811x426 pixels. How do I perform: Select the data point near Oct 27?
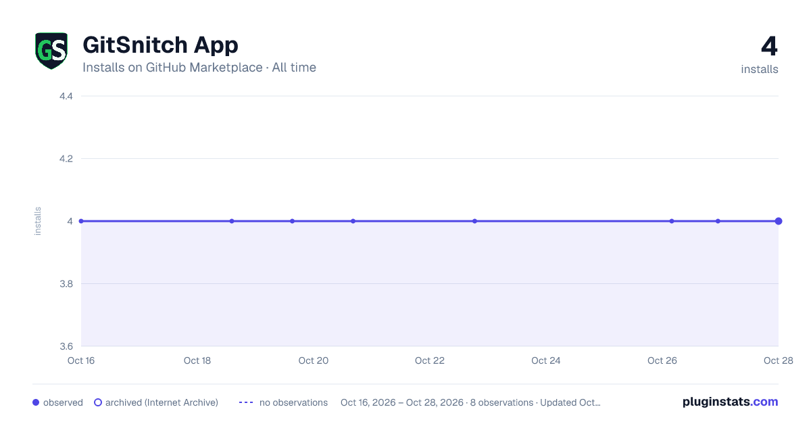point(718,221)
